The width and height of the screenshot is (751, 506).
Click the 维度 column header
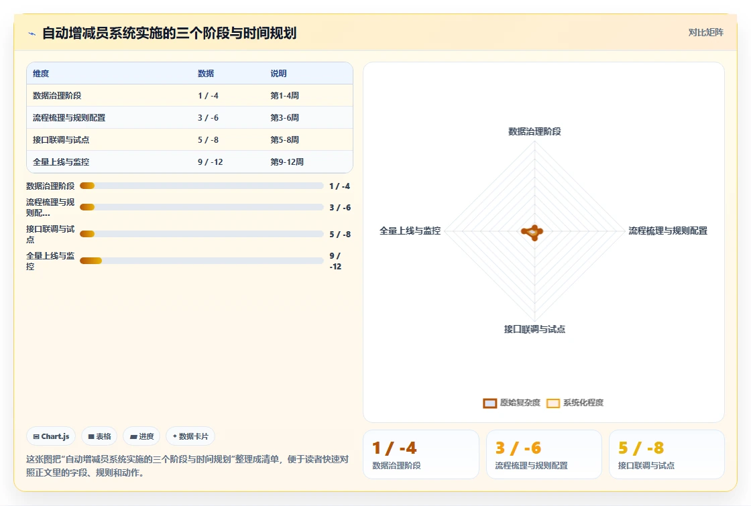tap(41, 73)
